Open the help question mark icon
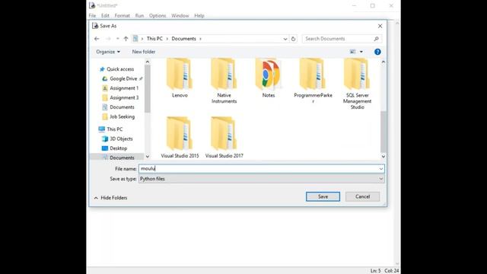Image resolution: width=487 pixels, height=274 pixels. 377,52
